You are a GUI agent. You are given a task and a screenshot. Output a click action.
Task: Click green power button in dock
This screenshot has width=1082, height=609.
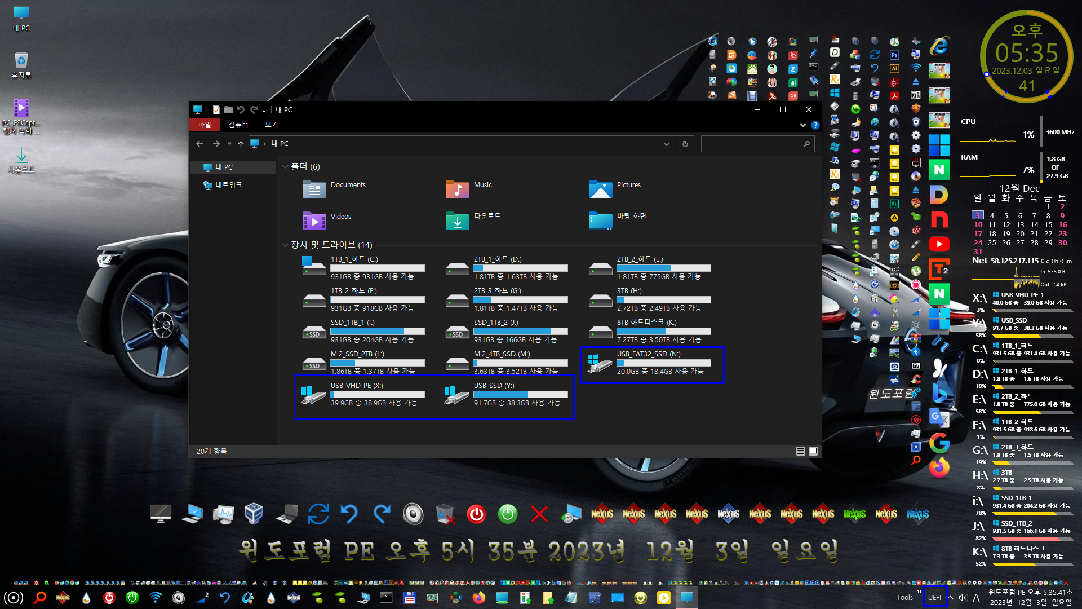coord(508,514)
